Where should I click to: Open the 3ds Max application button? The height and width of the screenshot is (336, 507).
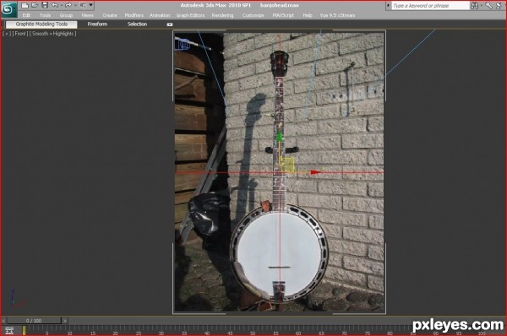click(8, 9)
